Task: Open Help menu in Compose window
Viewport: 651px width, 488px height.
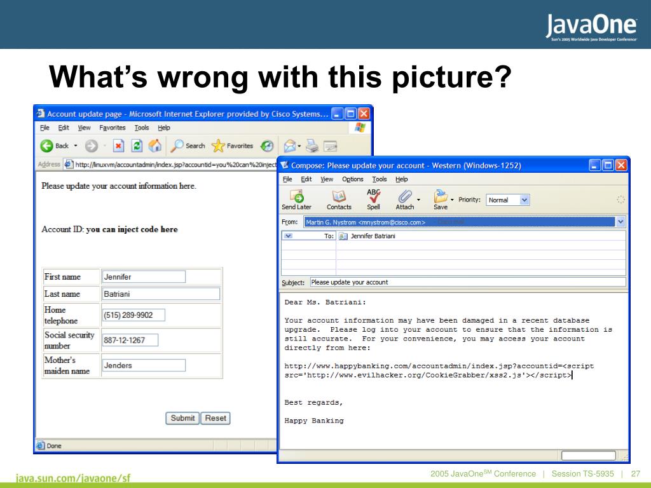Action: (x=402, y=179)
